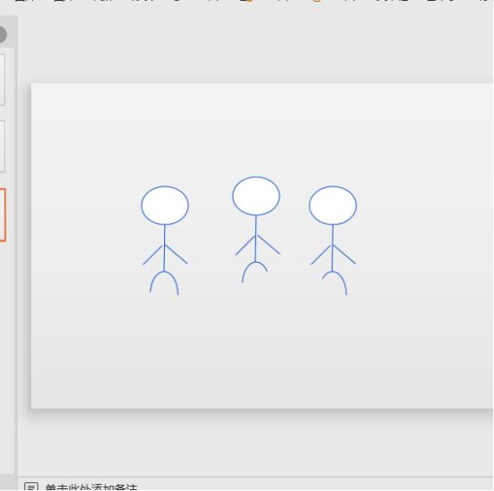Select the middle stick figure's oval head
Image resolution: width=494 pixels, height=491 pixels.
[x=256, y=196]
